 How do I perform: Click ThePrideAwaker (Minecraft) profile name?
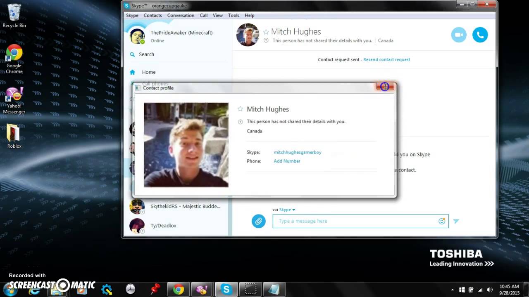181,33
